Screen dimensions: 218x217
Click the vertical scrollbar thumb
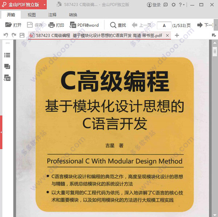pos(215,51)
